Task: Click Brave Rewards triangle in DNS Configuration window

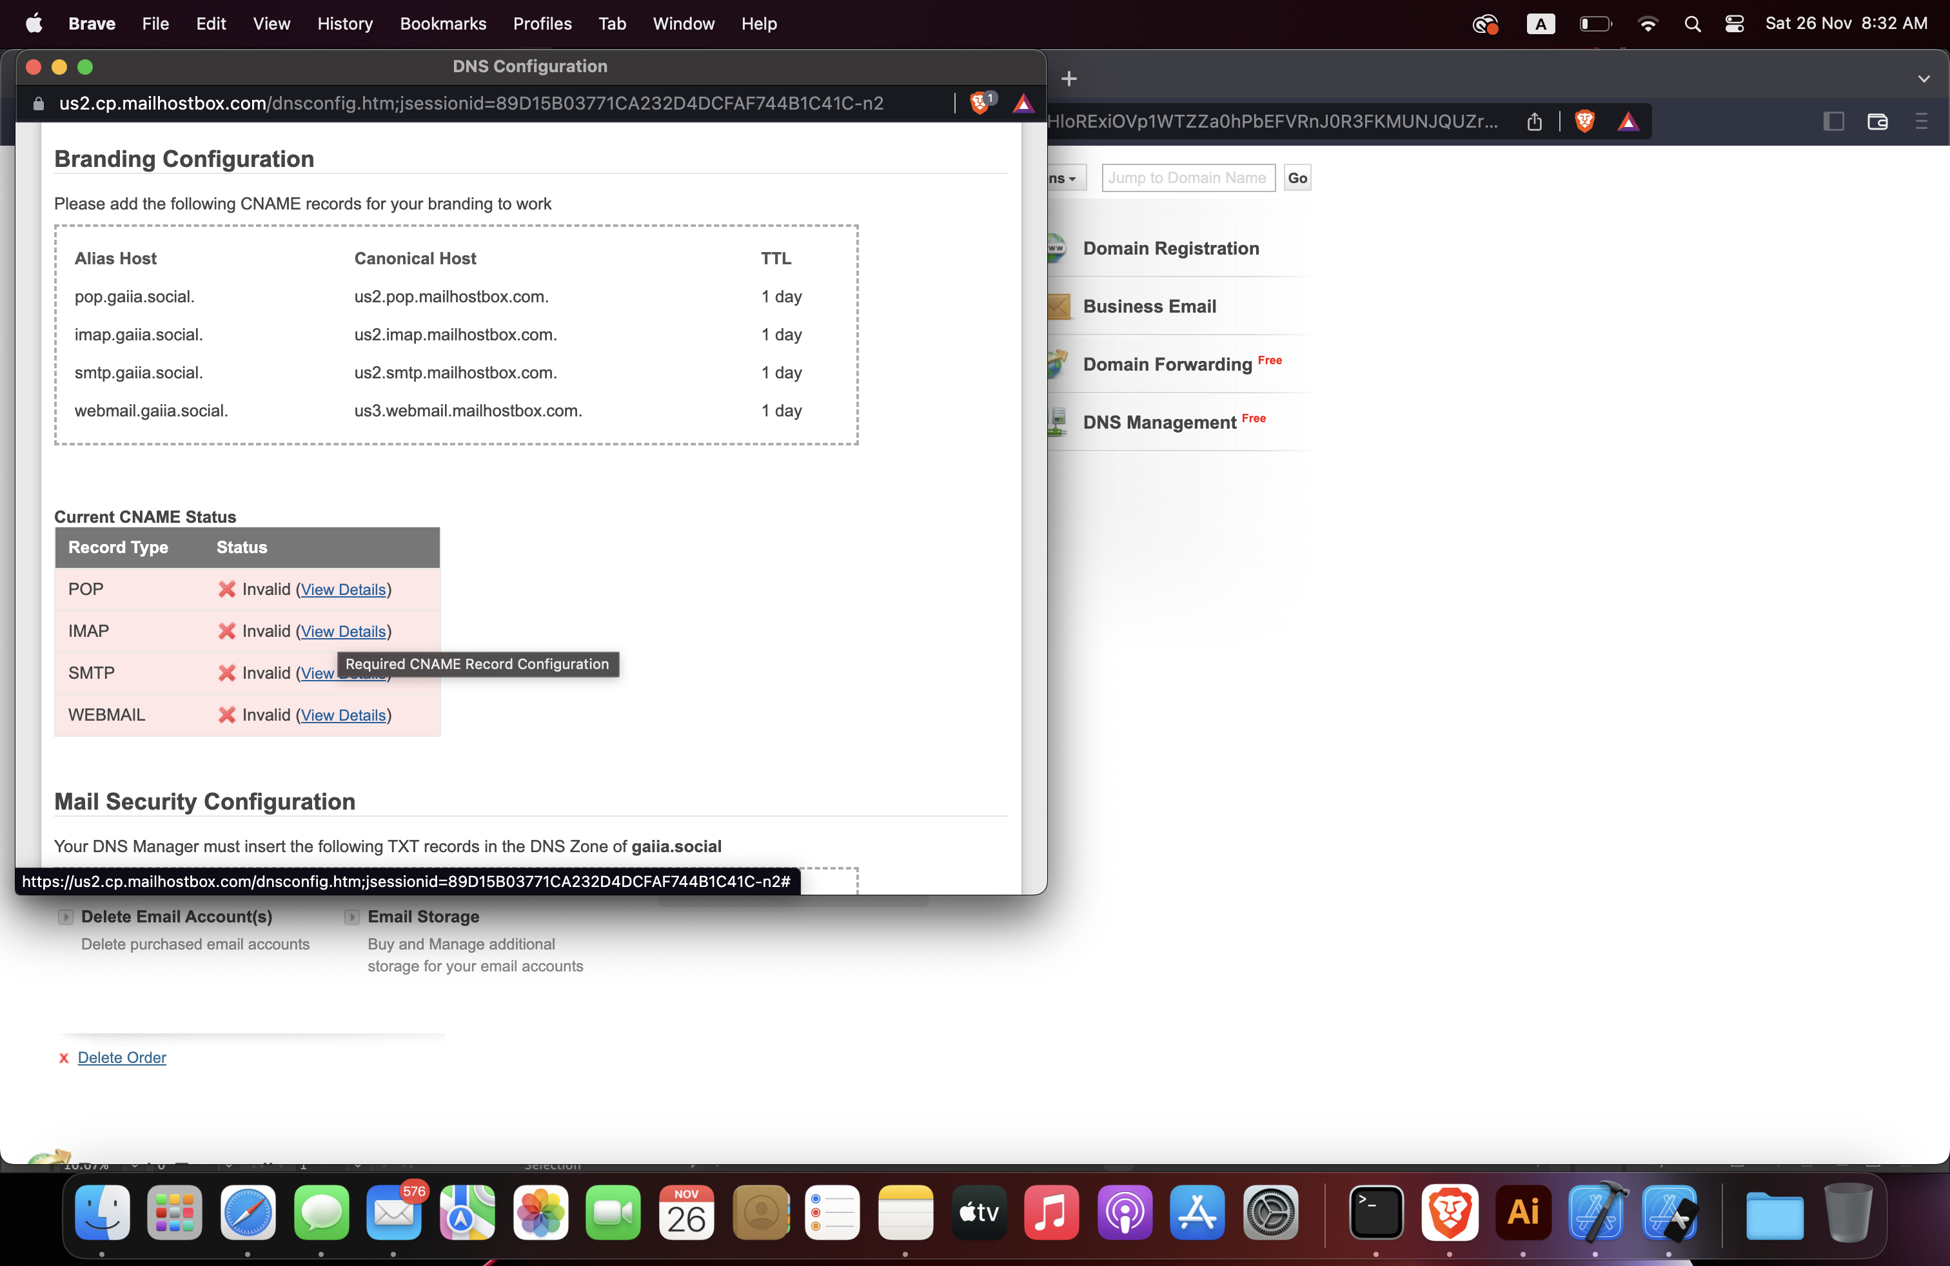Action: point(1023,103)
